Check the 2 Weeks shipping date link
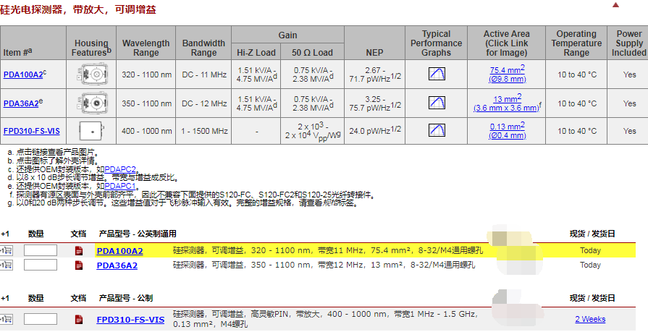 tap(590, 319)
